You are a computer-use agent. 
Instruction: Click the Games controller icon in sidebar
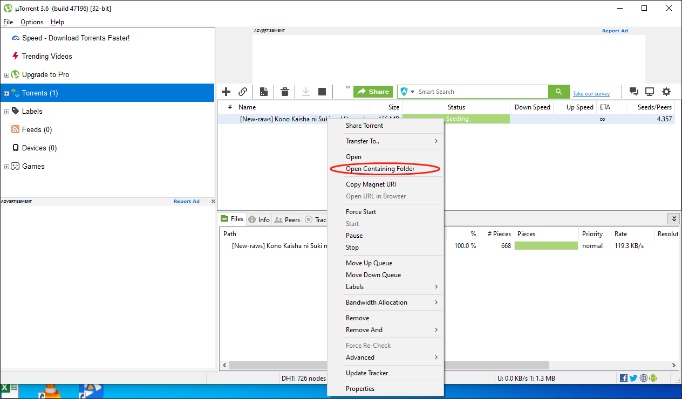(16, 166)
